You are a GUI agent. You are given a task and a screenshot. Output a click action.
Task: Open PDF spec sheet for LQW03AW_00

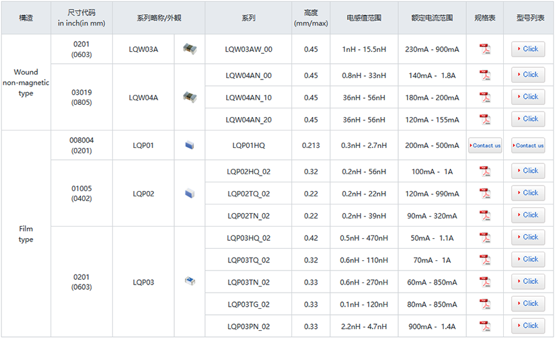[x=484, y=49]
